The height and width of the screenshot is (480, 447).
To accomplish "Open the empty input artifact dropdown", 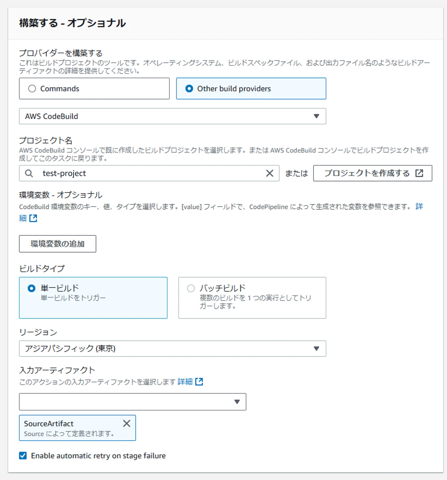I will 133,402.
